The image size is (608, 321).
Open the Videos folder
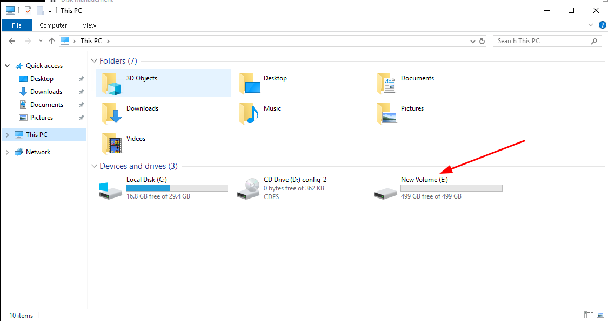[x=136, y=139]
